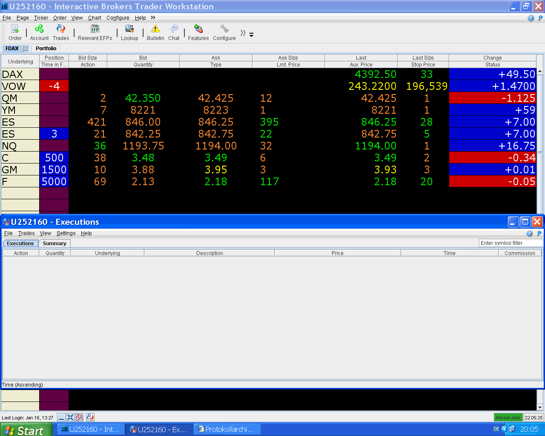Open the Lookup tool icon
This screenshot has height=436, width=545.
[x=129, y=32]
